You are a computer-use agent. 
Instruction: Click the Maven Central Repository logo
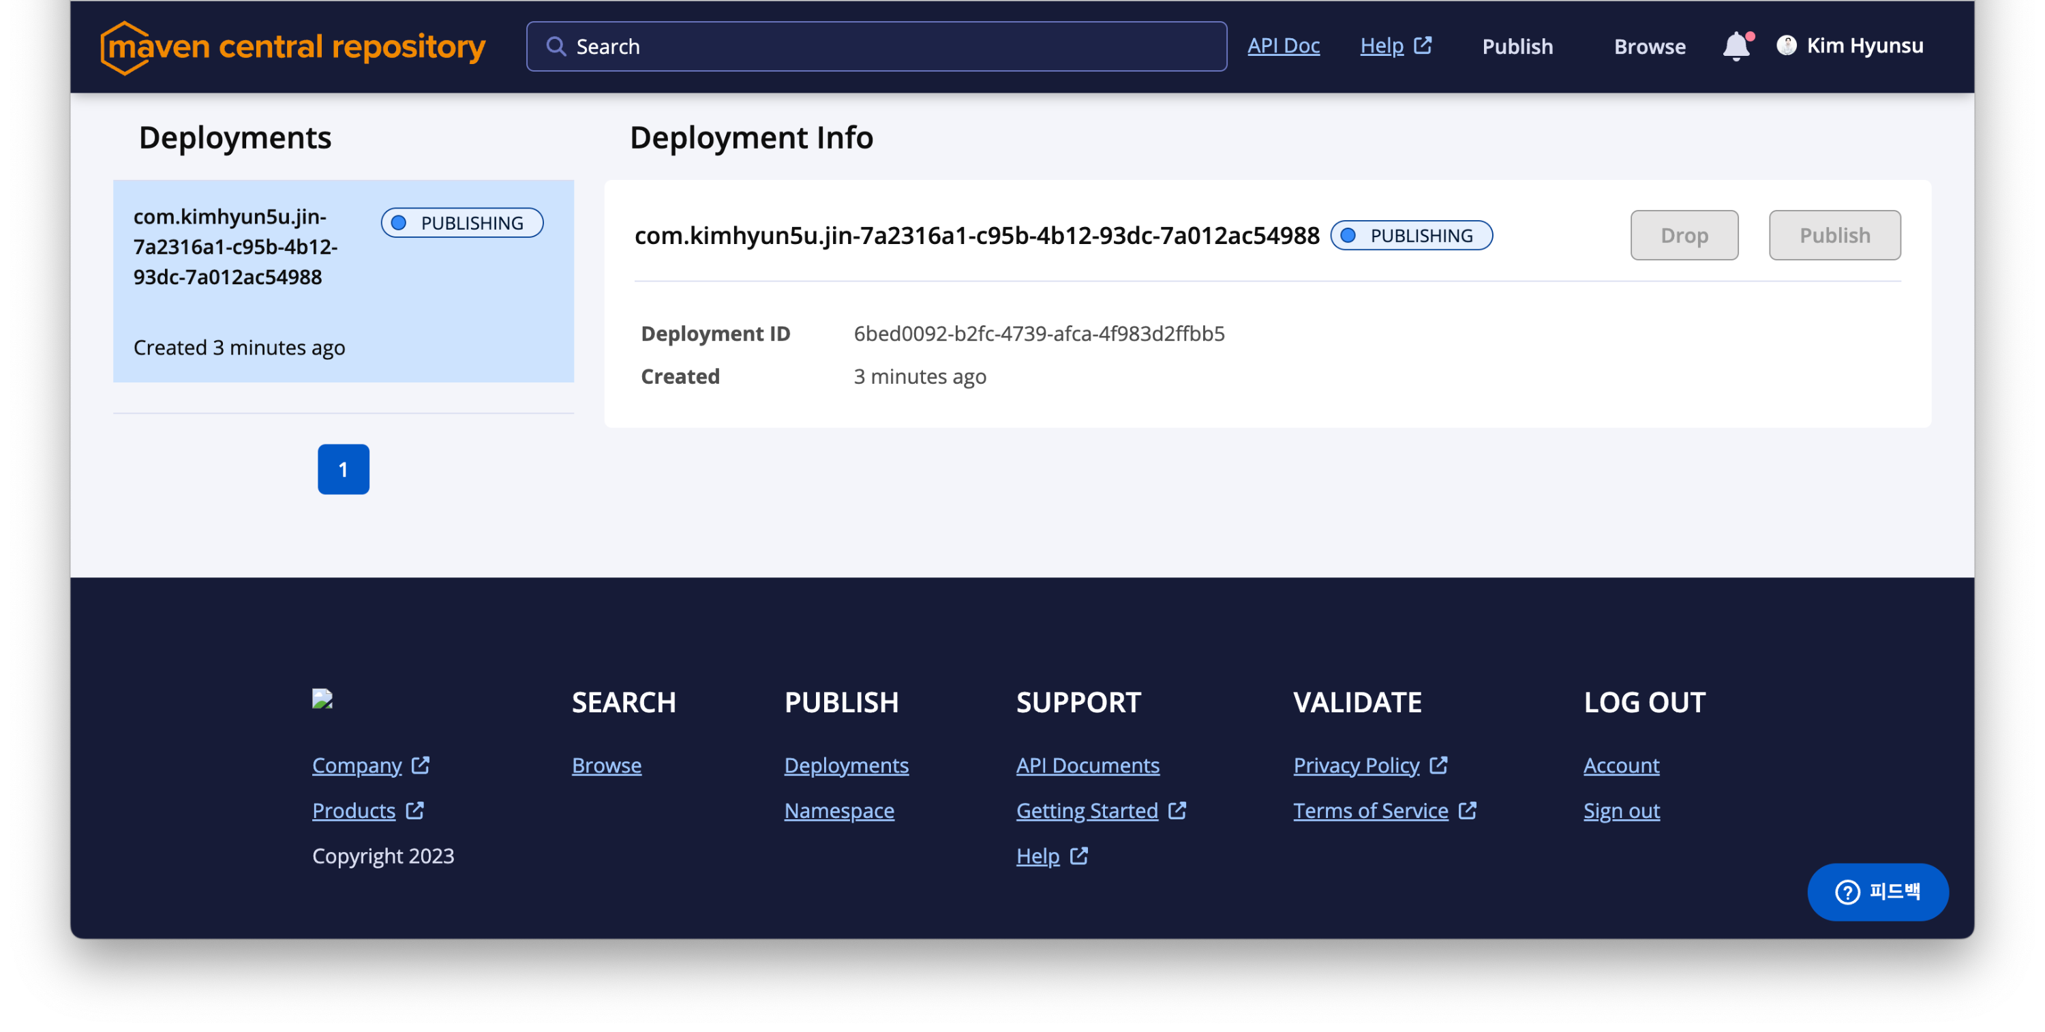pyautogui.click(x=293, y=47)
